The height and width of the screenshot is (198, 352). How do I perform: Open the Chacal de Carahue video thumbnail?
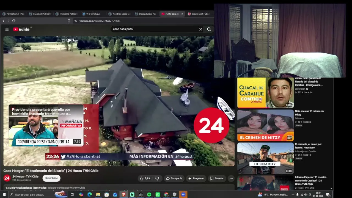point(265,93)
